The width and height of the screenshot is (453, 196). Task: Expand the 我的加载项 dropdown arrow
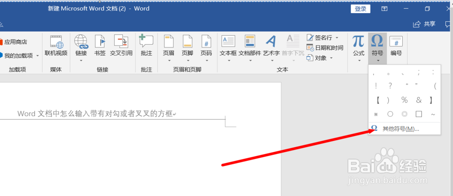pyautogui.click(x=37, y=56)
